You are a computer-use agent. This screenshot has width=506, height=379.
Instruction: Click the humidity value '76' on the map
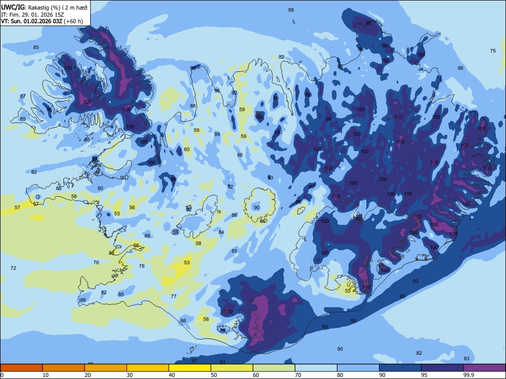pos(96,263)
